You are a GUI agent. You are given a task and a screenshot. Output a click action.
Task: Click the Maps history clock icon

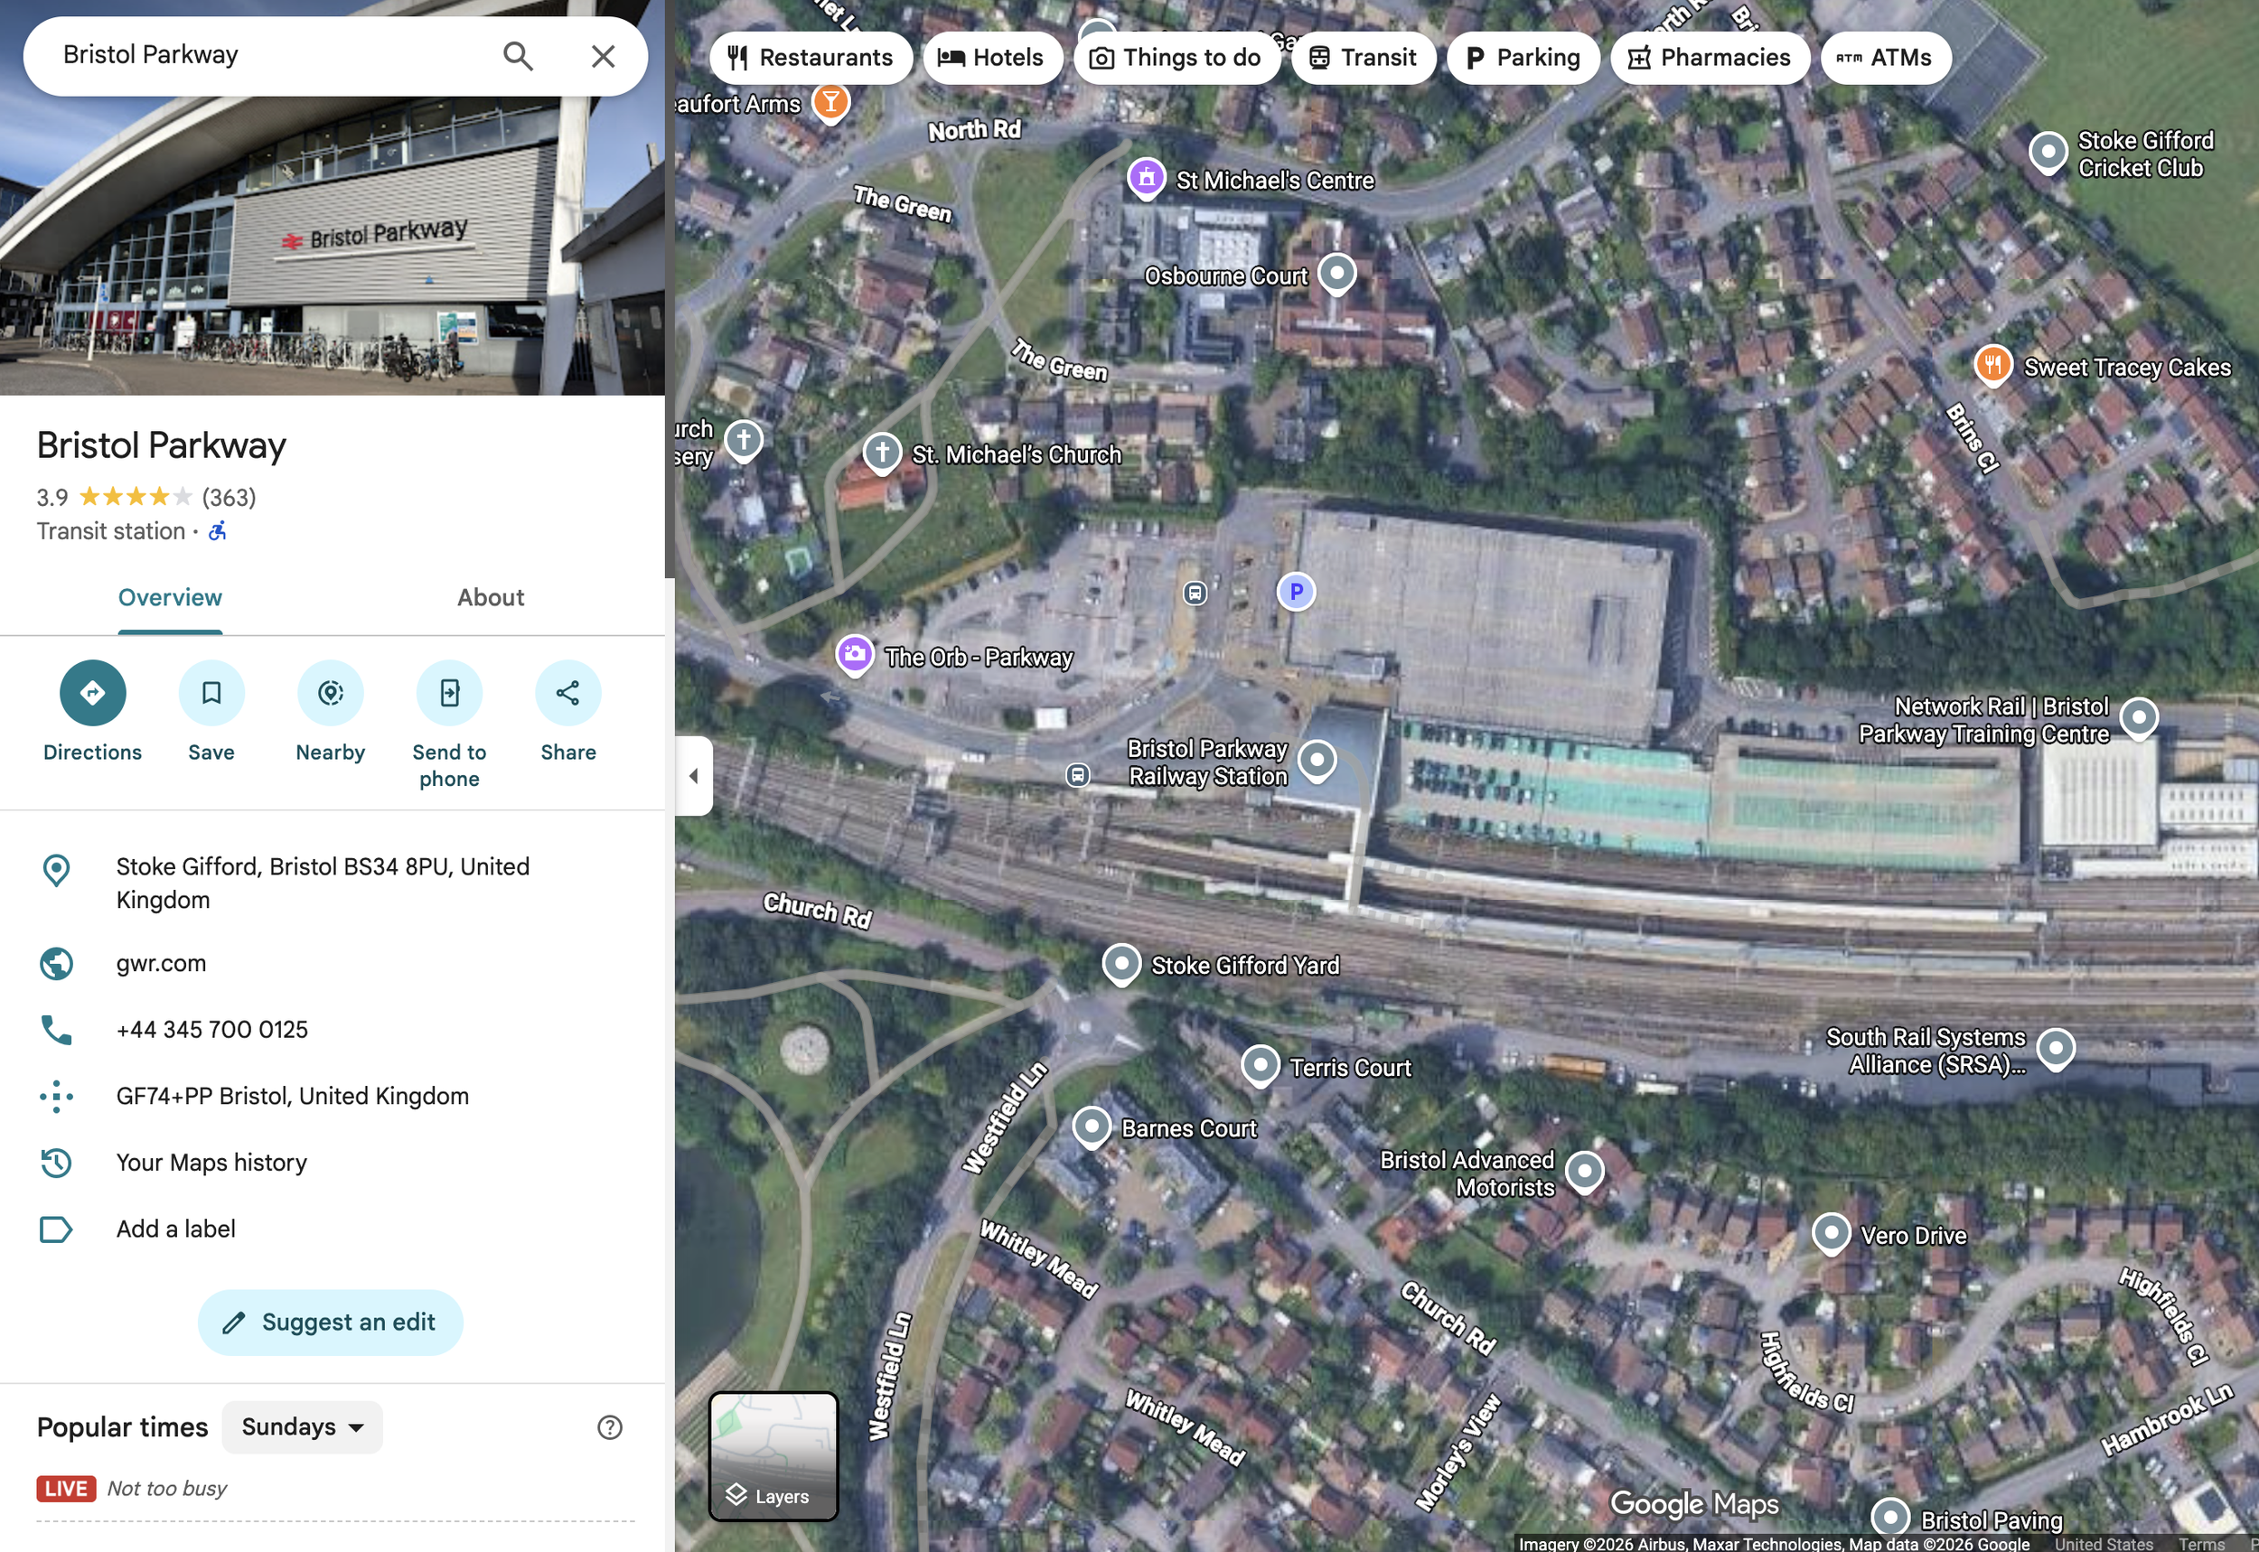tap(56, 1162)
